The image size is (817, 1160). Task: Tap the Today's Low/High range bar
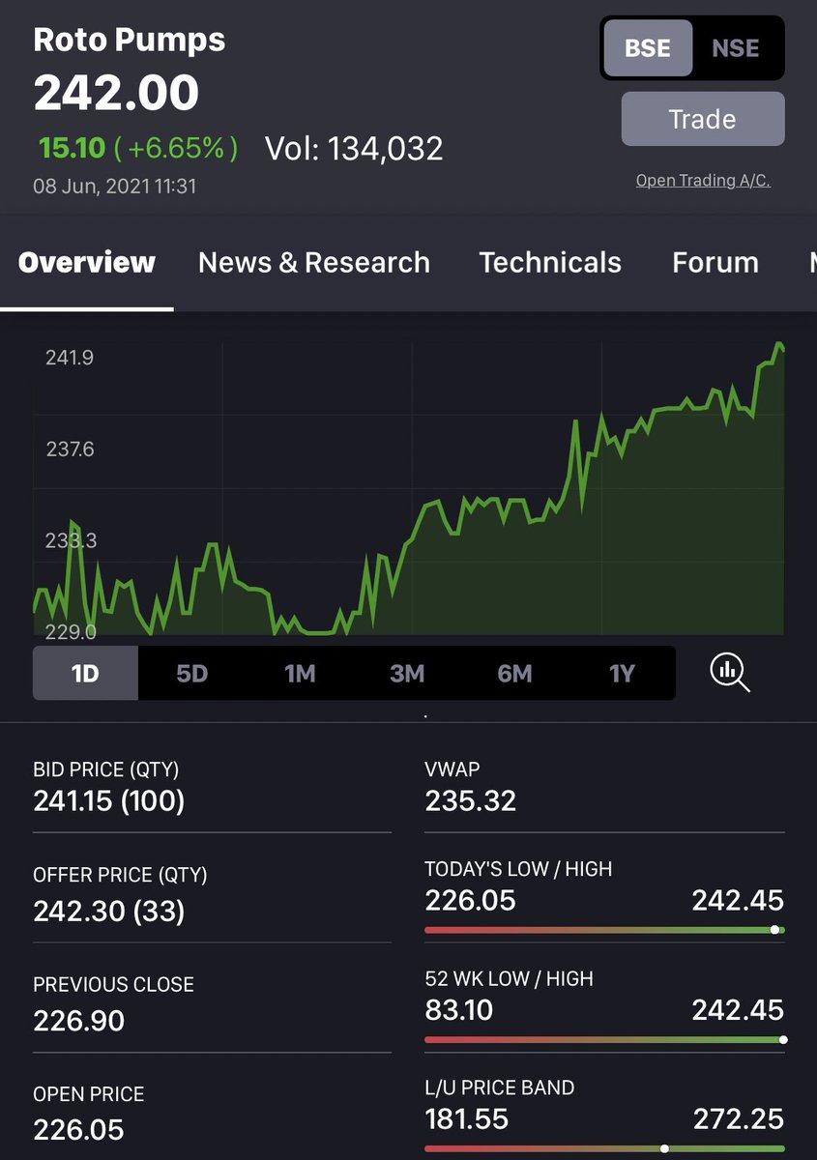604,930
